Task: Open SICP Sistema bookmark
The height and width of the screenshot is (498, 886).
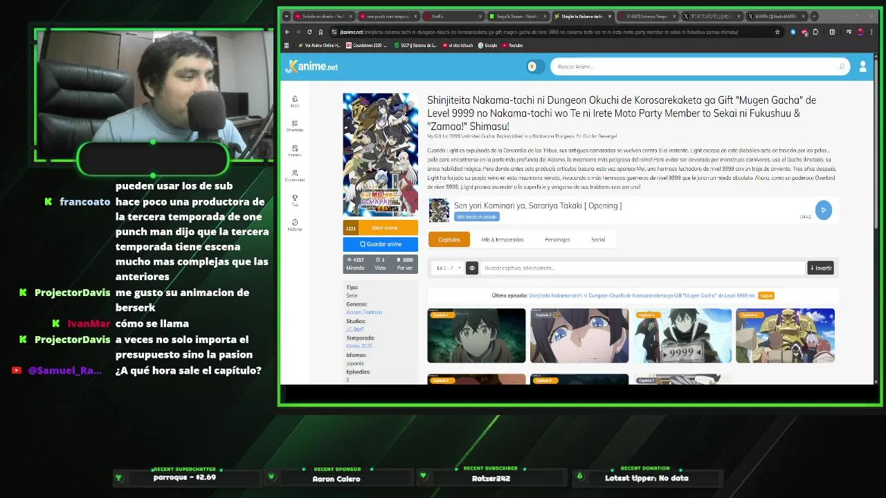Action: [415, 46]
